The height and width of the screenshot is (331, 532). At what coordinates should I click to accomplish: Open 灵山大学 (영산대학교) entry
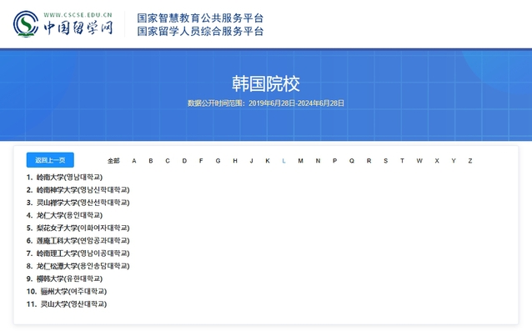point(73,304)
